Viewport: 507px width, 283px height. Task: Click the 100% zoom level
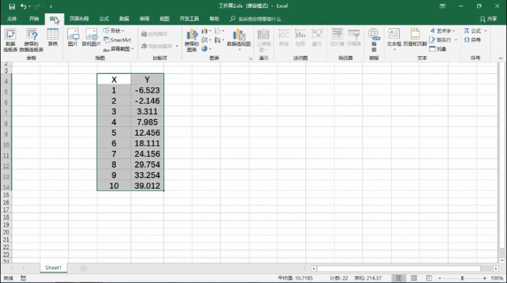pos(497,278)
